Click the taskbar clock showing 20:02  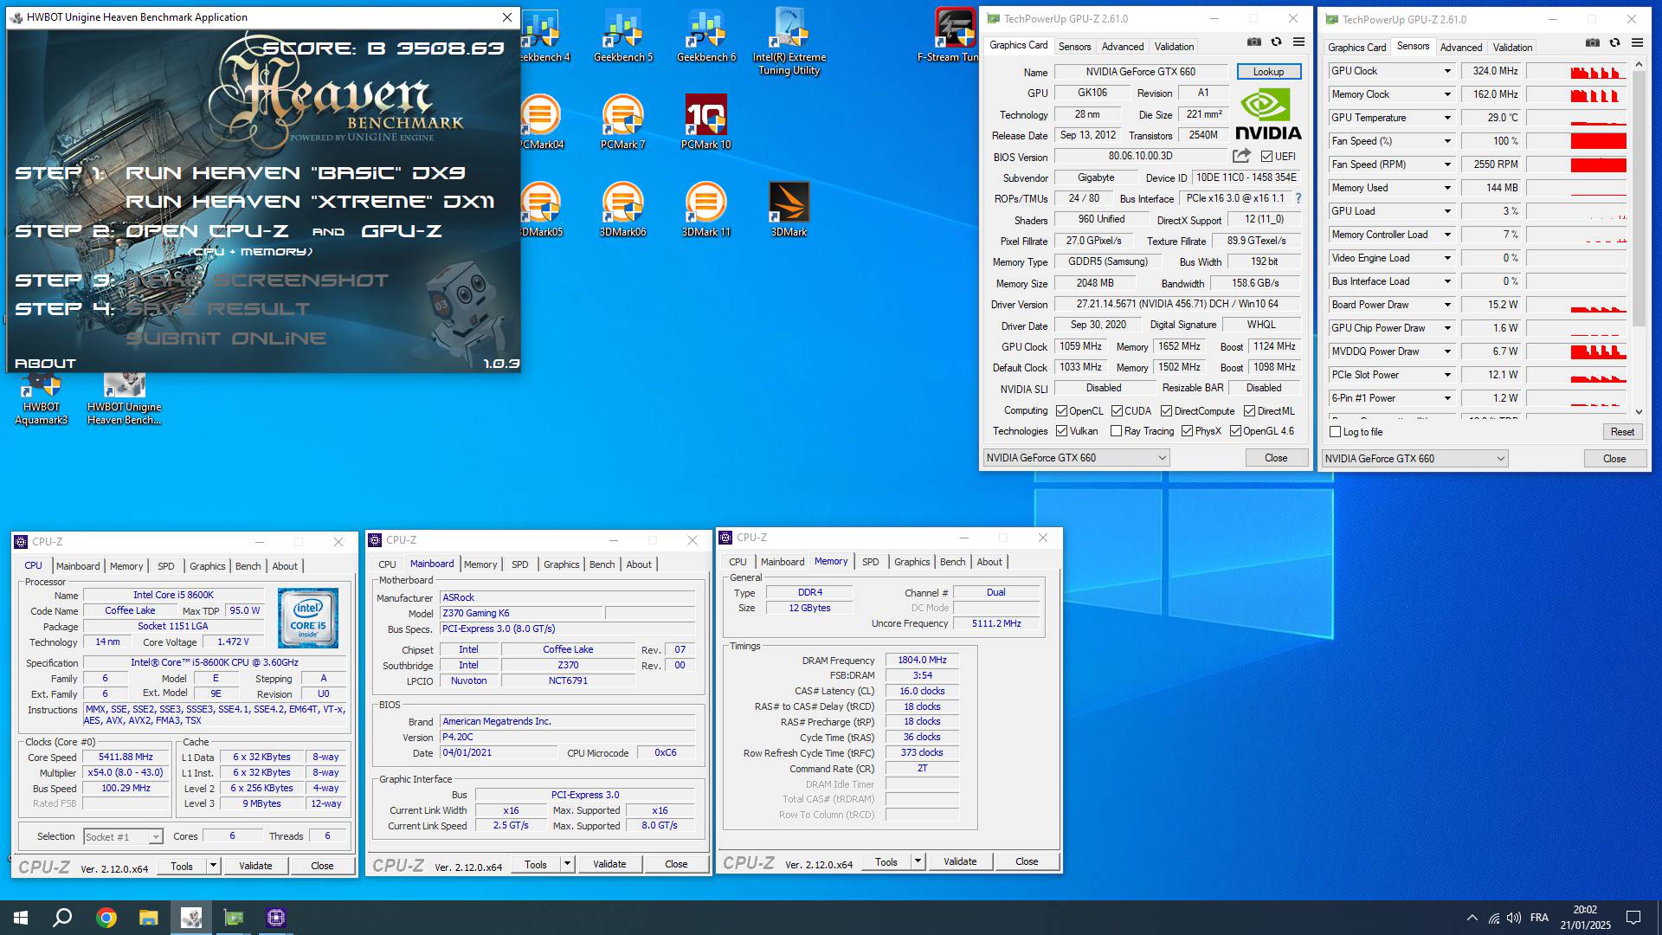pos(1585,918)
